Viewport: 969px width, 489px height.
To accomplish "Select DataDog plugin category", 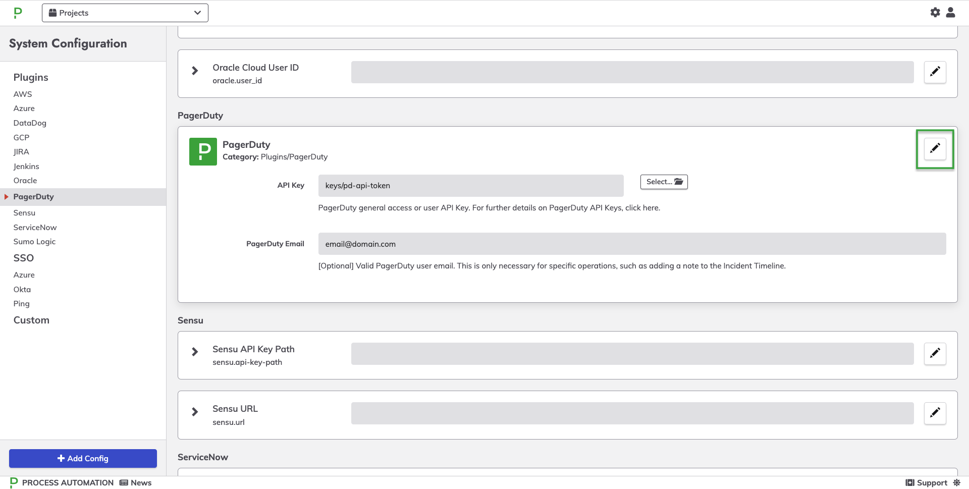I will point(30,123).
